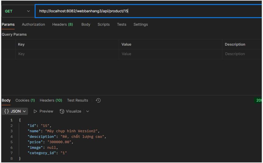The width and height of the screenshot is (263, 163).
Task: Expand the chevron next to Visualize
Action: click(x=88, y=111)
